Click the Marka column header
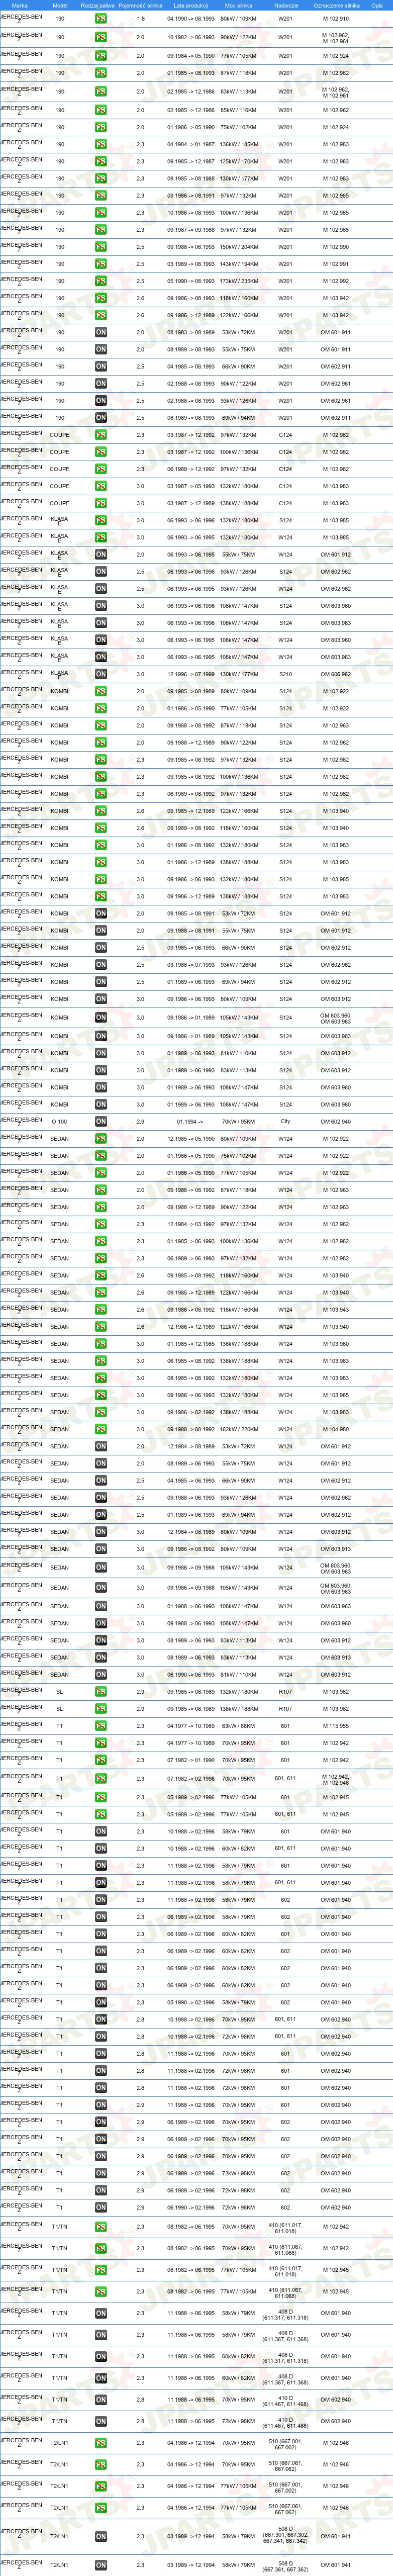The height and width of the screenshot is (2576, 393). 20,5
